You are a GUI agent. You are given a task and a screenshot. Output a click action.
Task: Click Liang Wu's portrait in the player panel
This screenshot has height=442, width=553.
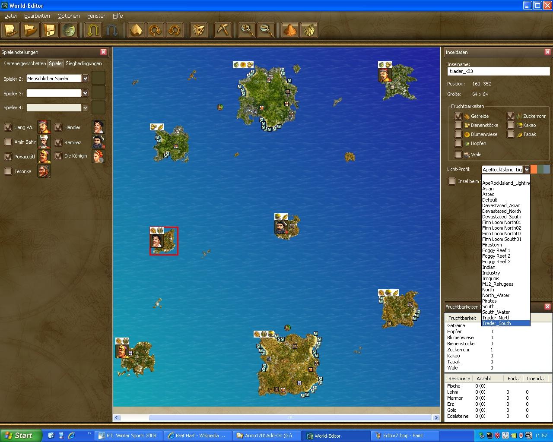[44, 127]
